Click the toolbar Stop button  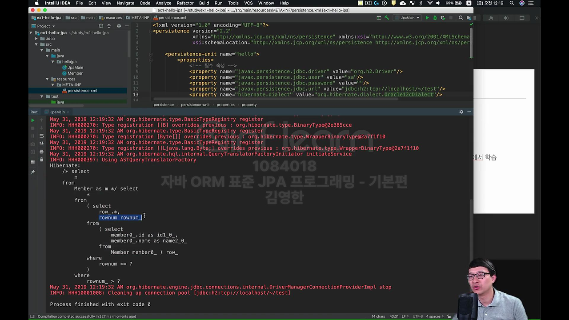click(x=450, y=18)
